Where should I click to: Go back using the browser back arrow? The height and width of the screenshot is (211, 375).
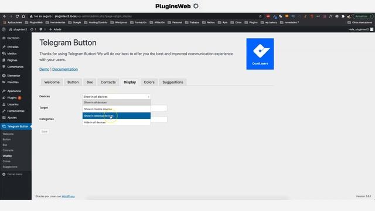tap(5, 16)
